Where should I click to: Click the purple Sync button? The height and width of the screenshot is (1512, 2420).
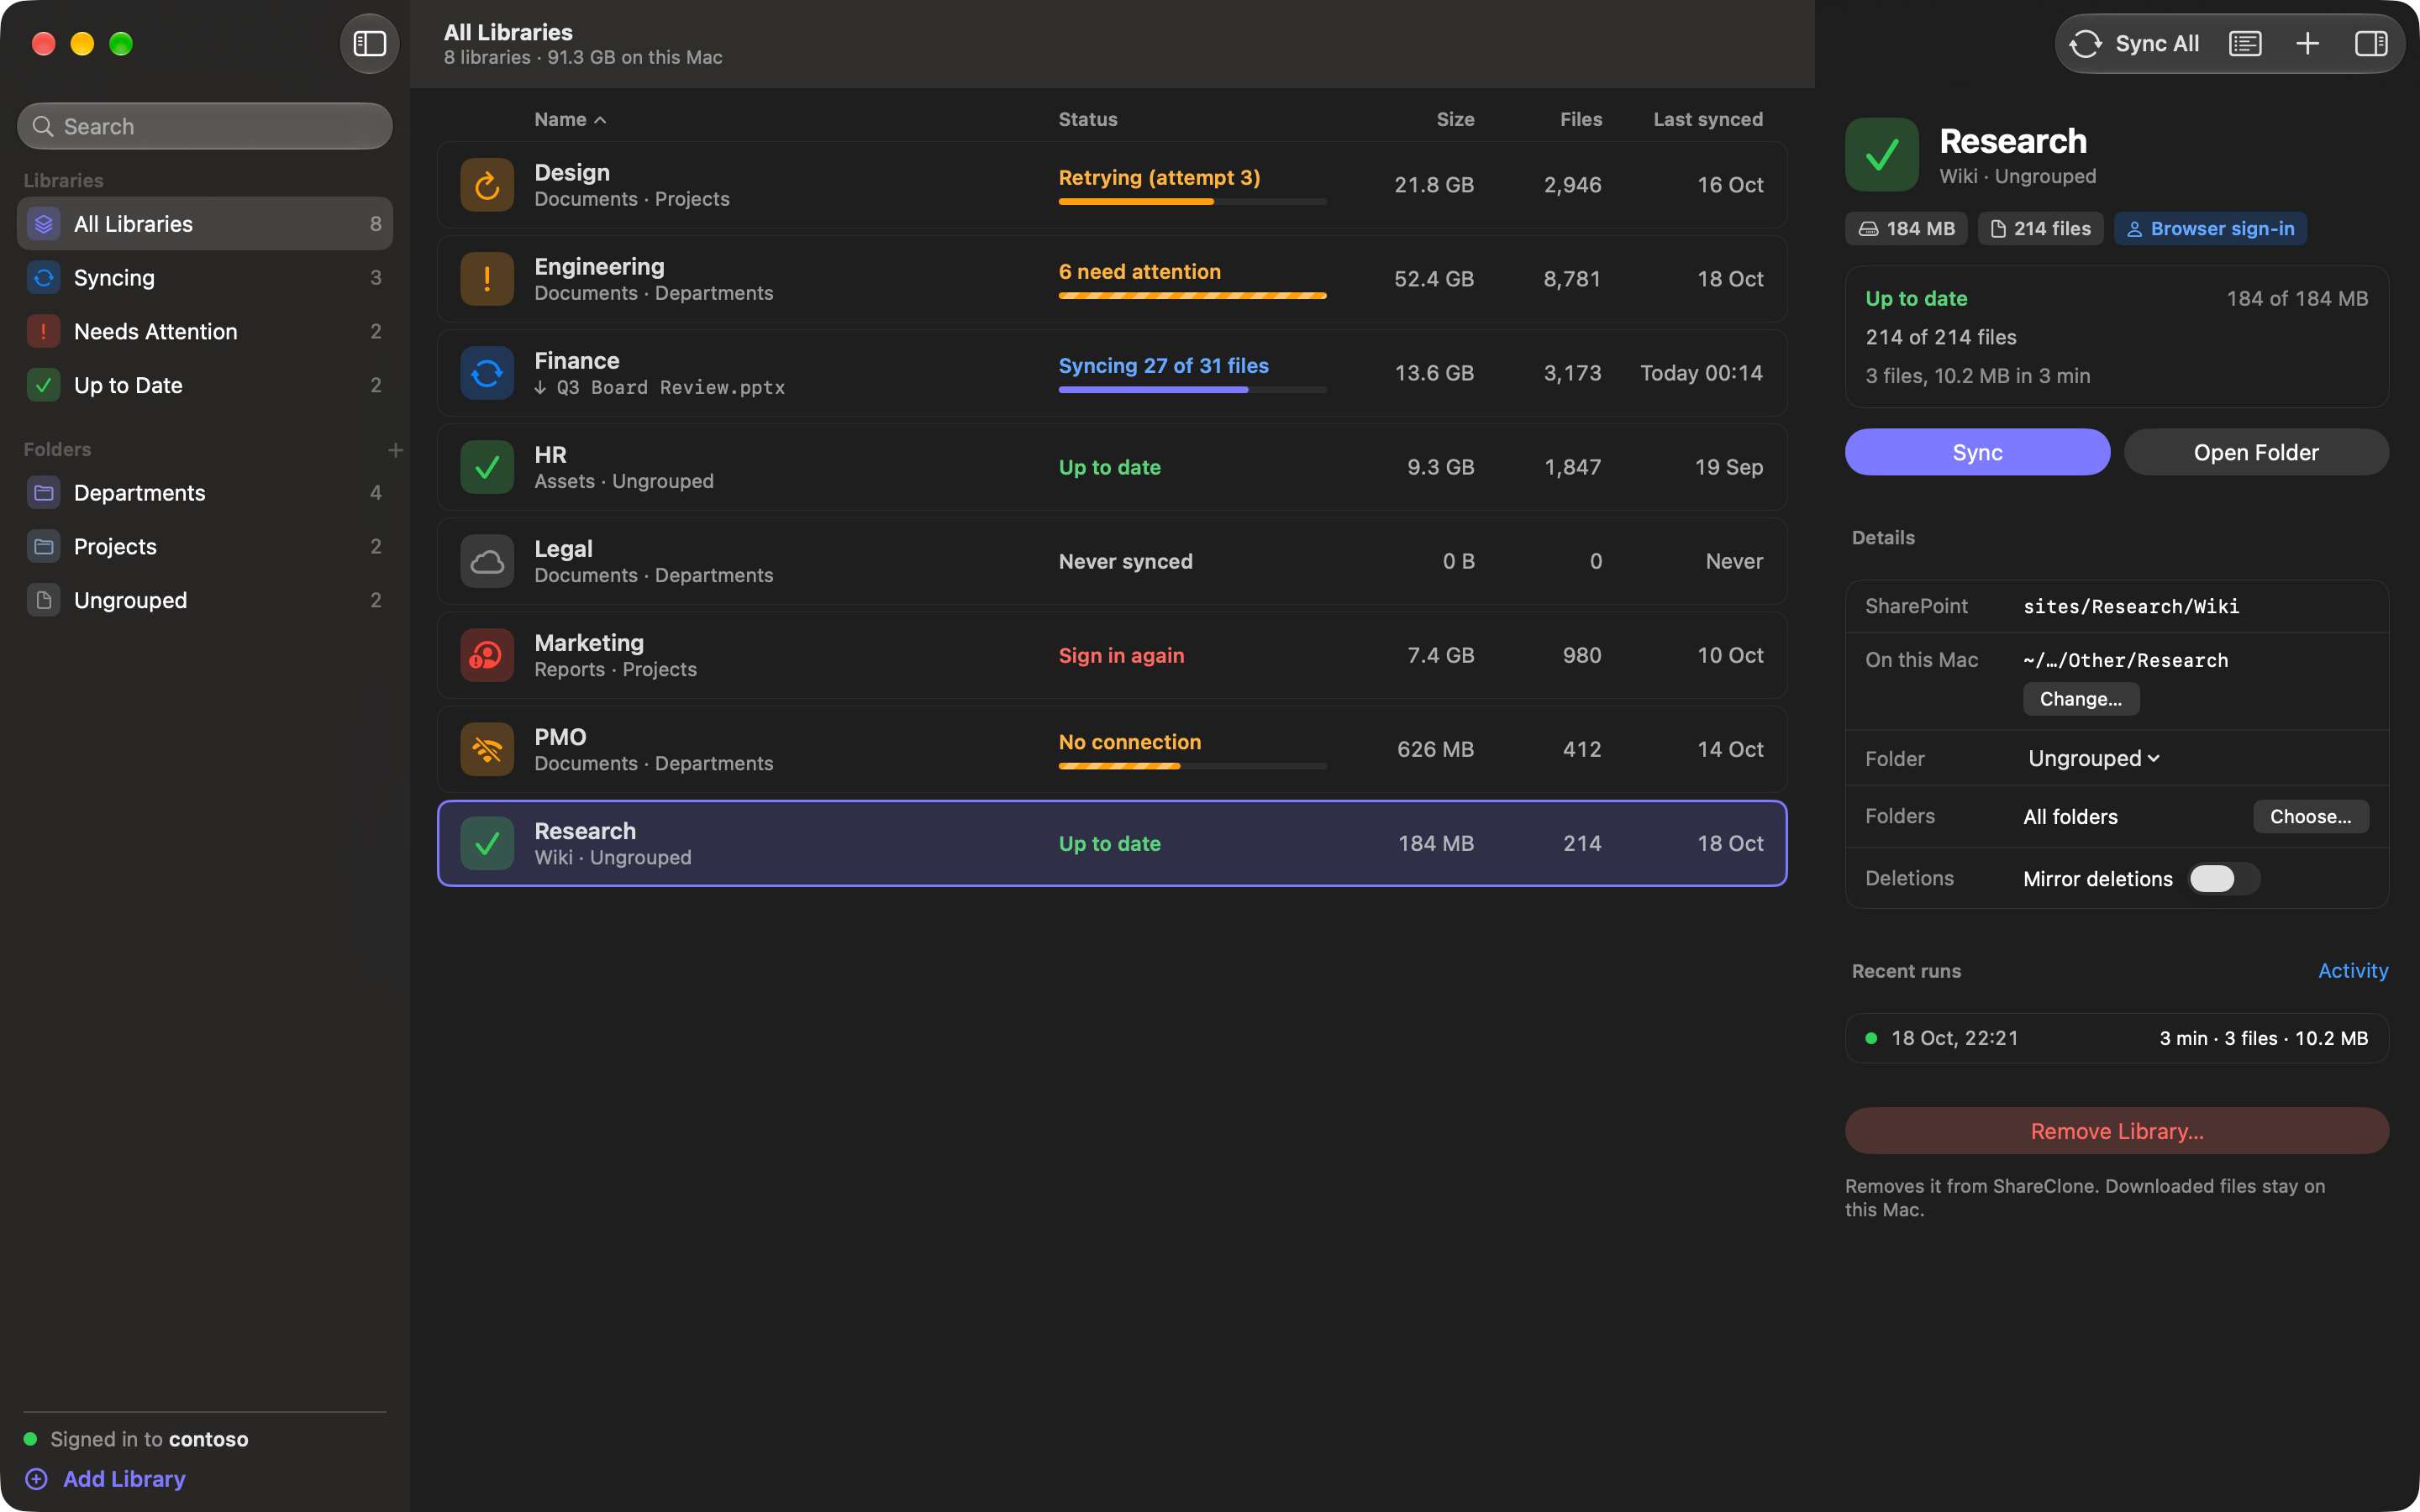(1977, 452)
